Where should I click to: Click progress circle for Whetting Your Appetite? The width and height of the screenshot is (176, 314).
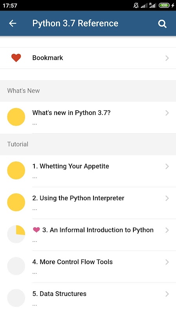tap(16, 170)
